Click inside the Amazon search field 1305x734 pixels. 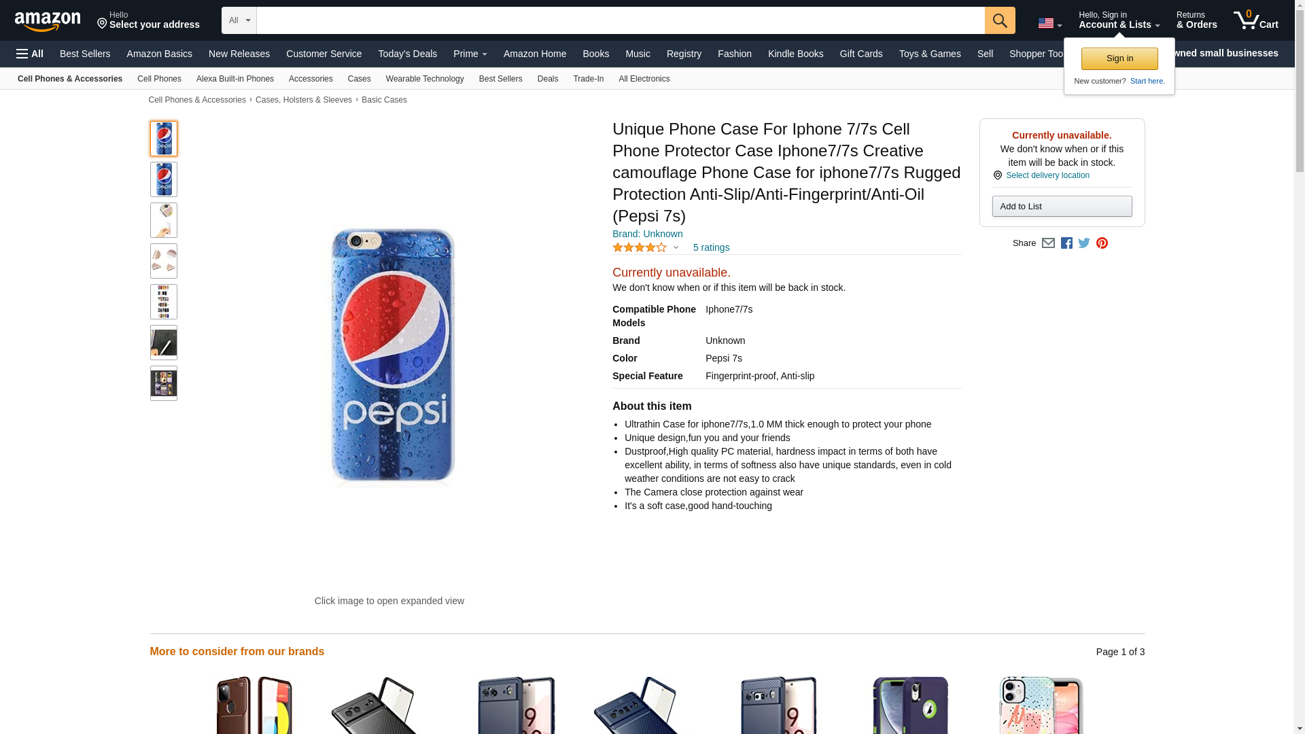pos(621,20)
